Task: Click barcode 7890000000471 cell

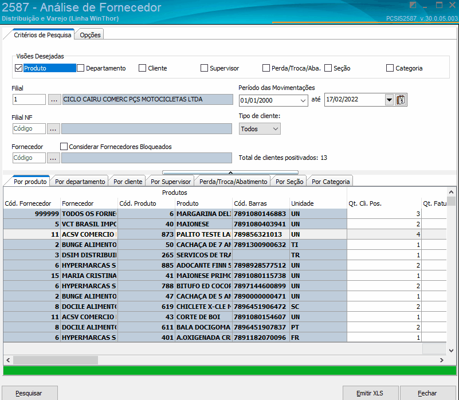Action: pos(261,296)
